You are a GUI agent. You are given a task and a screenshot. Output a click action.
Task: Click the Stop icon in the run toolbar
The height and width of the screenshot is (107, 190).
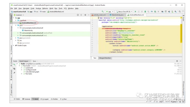coord(158,12)
